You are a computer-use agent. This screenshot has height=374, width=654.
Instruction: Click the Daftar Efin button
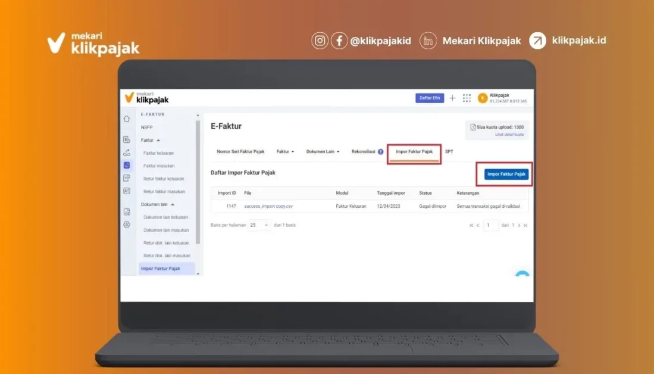tap(430, 98)
